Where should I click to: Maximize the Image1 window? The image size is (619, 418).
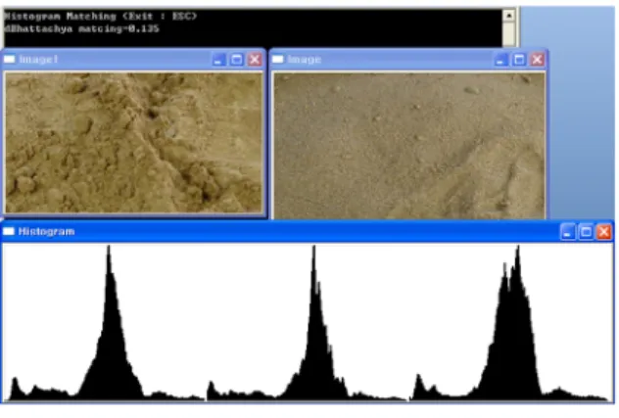237,60
